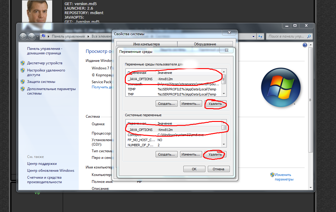Sort user variables by Значение column header
Viewport: 336px width, 212px height.
(x=189, y=73)
